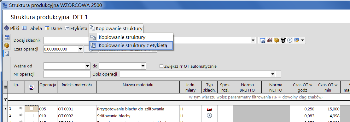Check the row 2 OT.0002 checkbox
This screenshot has height=122, width=350.
[x=32, y=115]
